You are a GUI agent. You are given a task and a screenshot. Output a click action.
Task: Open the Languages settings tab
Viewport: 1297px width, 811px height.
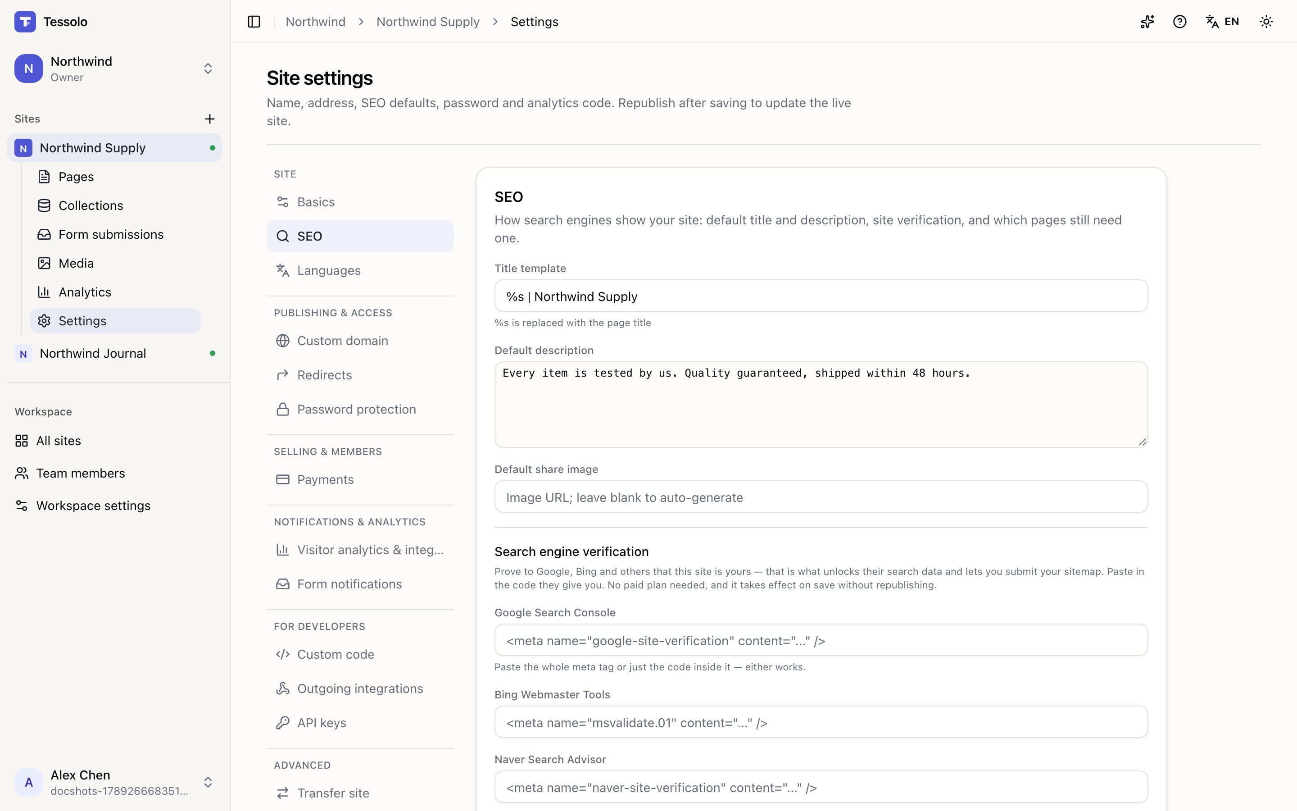point(360,271)
